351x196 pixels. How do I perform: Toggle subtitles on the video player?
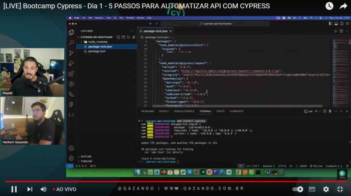pyautogui.click(x=312, y=189)
